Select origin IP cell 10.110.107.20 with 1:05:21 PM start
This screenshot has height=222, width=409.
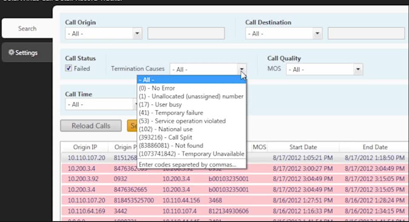[86, 158]
